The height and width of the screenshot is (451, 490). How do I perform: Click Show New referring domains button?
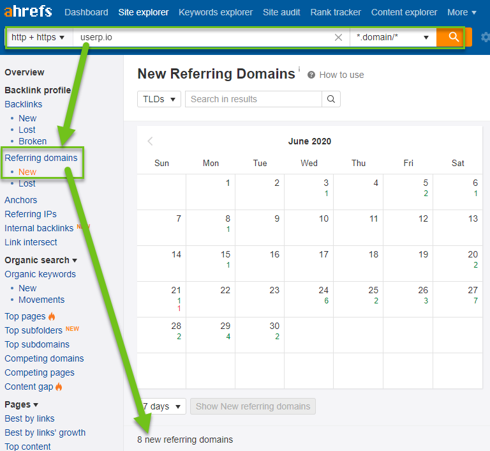[253, 406]
